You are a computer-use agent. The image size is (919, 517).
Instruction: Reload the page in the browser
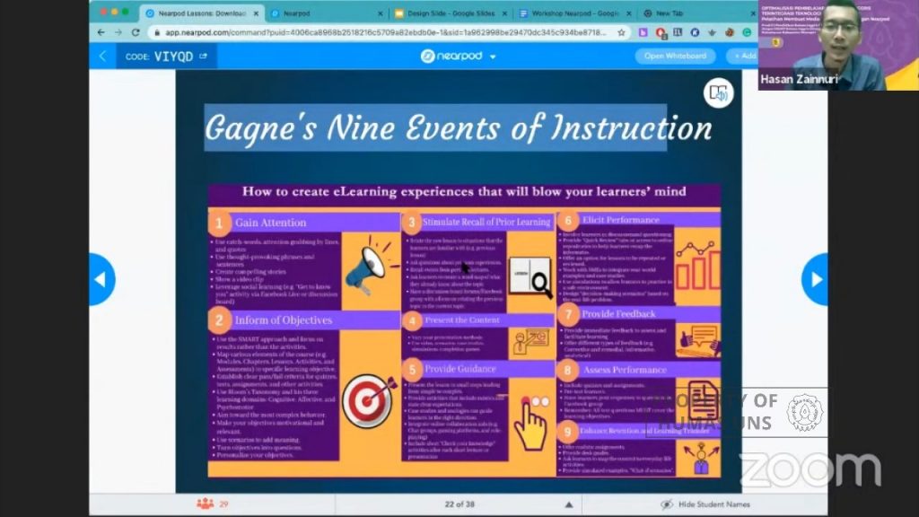coord(136,33)
